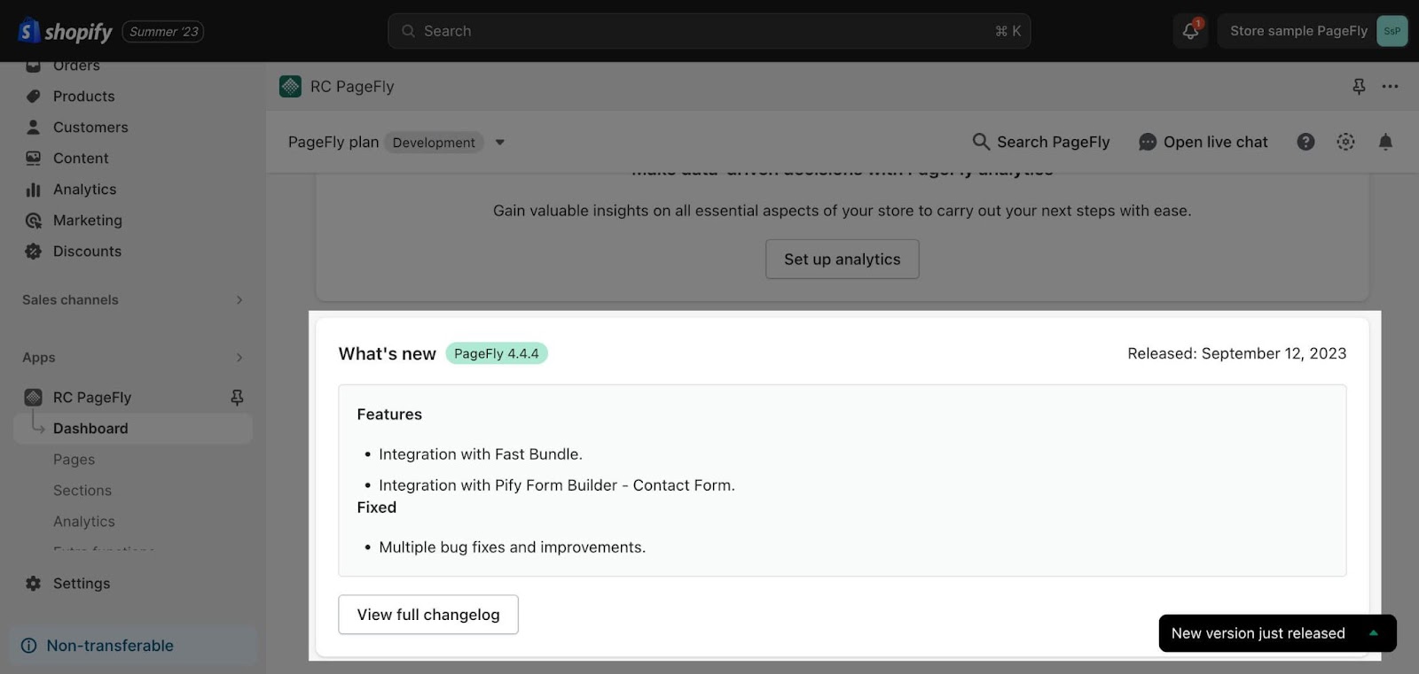Pin the app using the header pin icon
Viewport: 1419px width, 674px height.
click(1359, 86)
